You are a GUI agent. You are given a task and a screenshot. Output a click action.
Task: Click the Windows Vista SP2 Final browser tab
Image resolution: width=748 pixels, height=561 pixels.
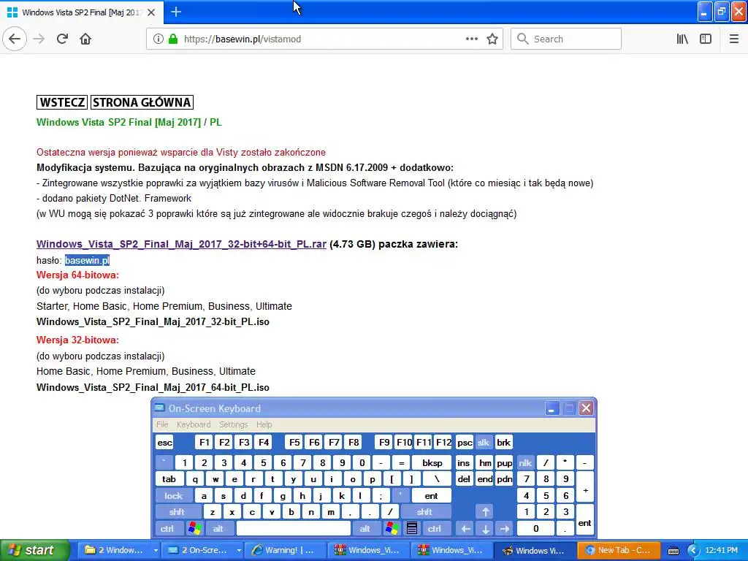coord(82,12)
